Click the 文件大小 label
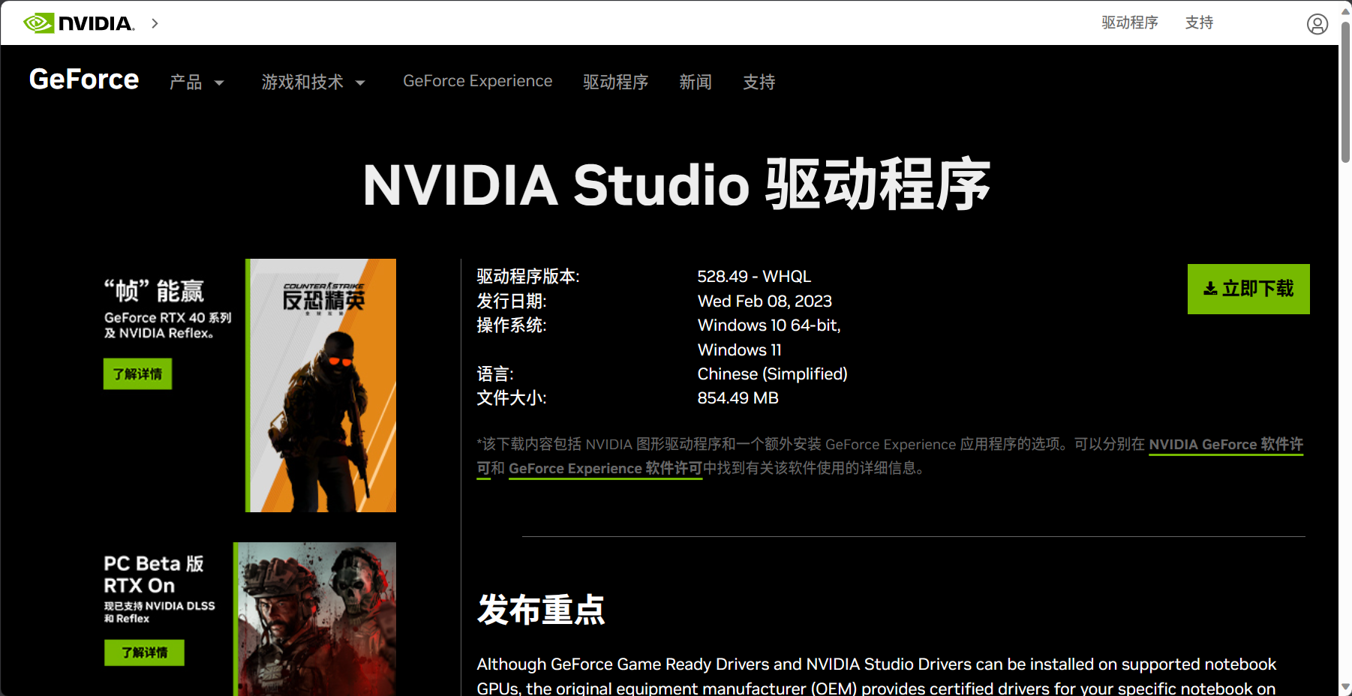Image resolution: width=1352 pixels, height=696 pixels. [x=512, y=397]
